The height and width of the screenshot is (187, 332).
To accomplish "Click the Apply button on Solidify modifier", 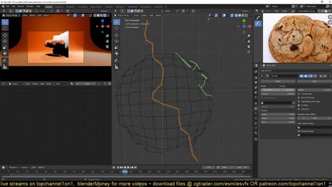I will (278, 82).
